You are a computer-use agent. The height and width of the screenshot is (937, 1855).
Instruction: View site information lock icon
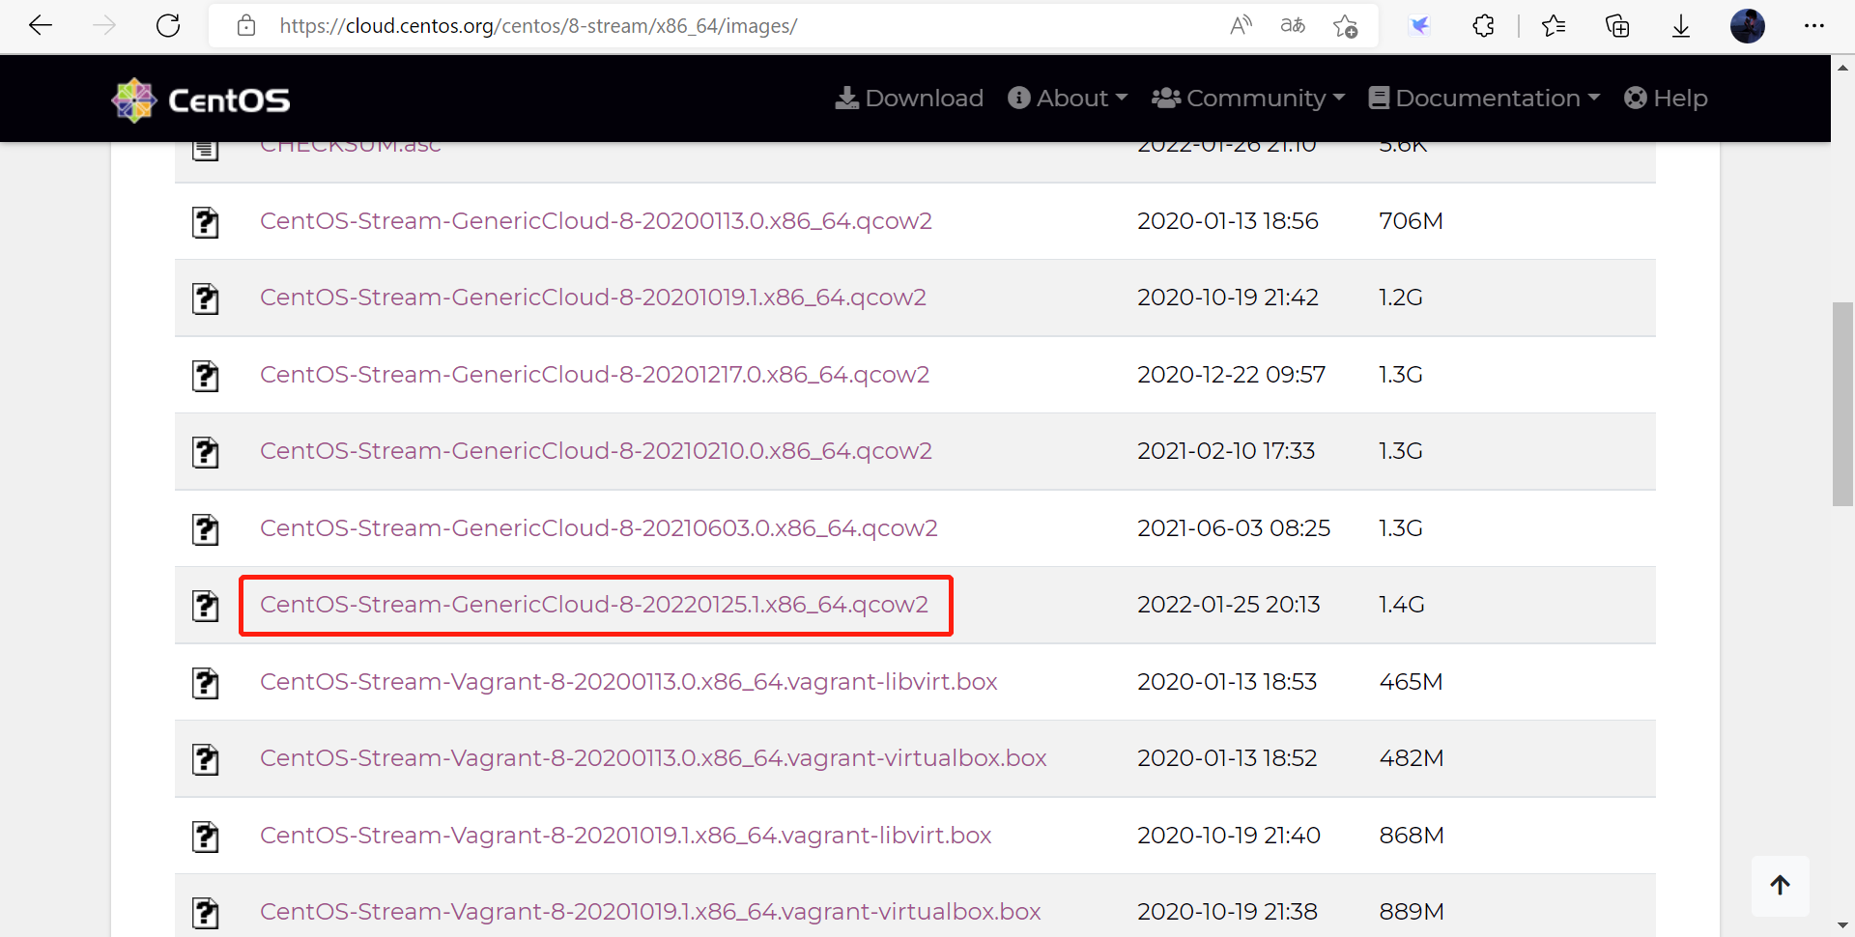pos(246,26)
